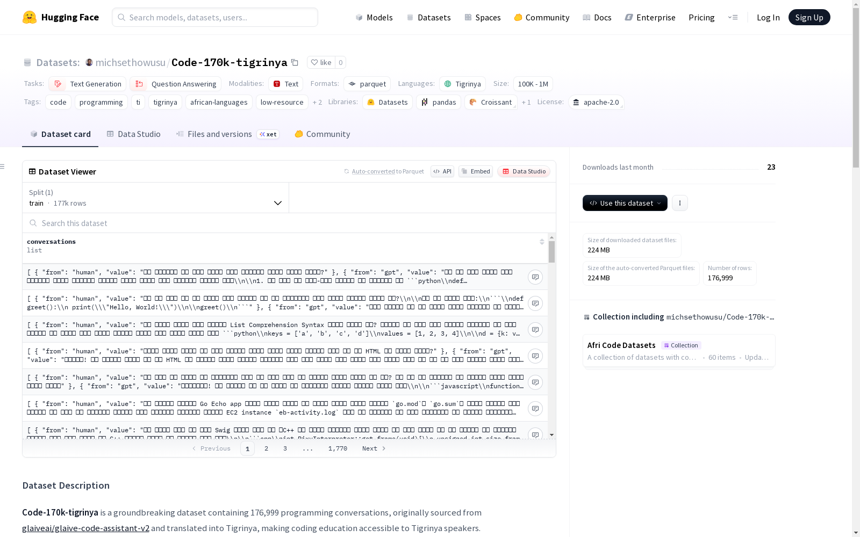Viewport: 860px width, 537px height.
Task: Select the Datasets library tag
Action: click(x=388, y=102)
